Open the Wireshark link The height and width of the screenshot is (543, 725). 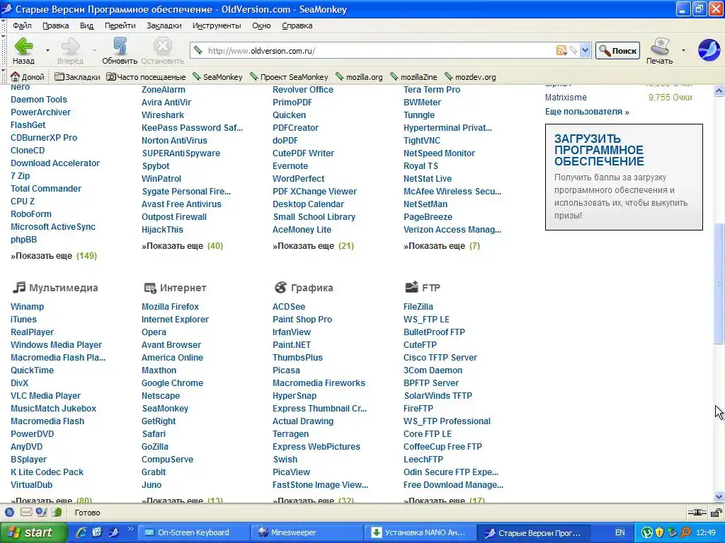[x=162, y=115]
